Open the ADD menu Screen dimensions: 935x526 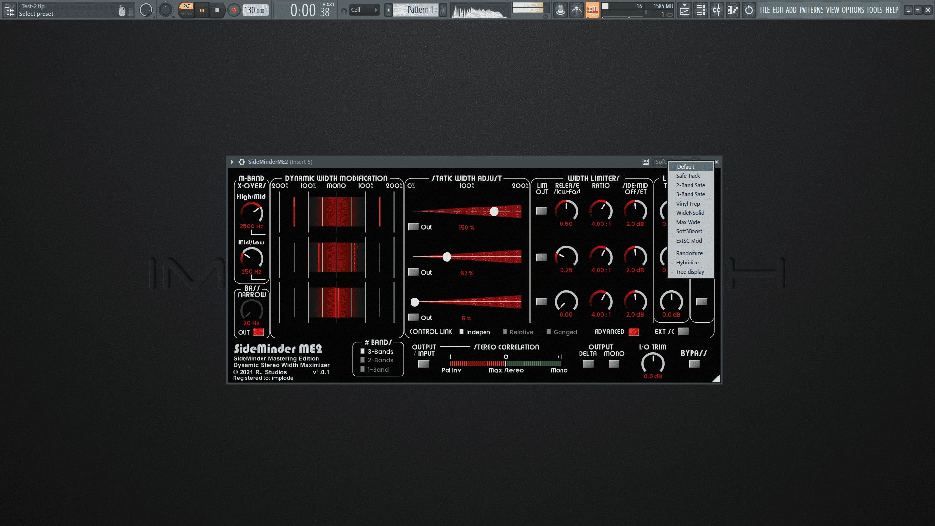coord(791,10)
